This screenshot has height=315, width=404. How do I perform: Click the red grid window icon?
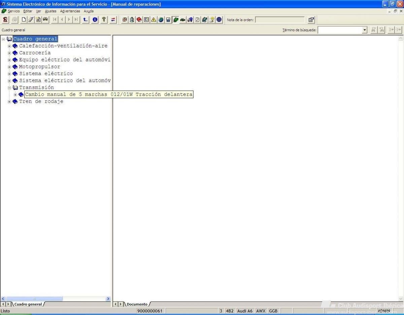tap(125, 20)
